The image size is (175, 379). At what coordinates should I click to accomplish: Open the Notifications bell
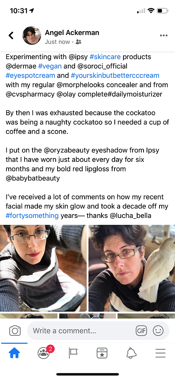point(131,353)
